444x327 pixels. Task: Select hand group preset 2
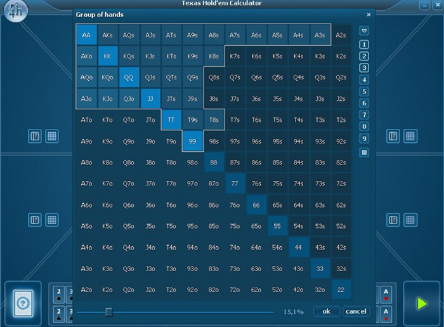coord(364,56)
